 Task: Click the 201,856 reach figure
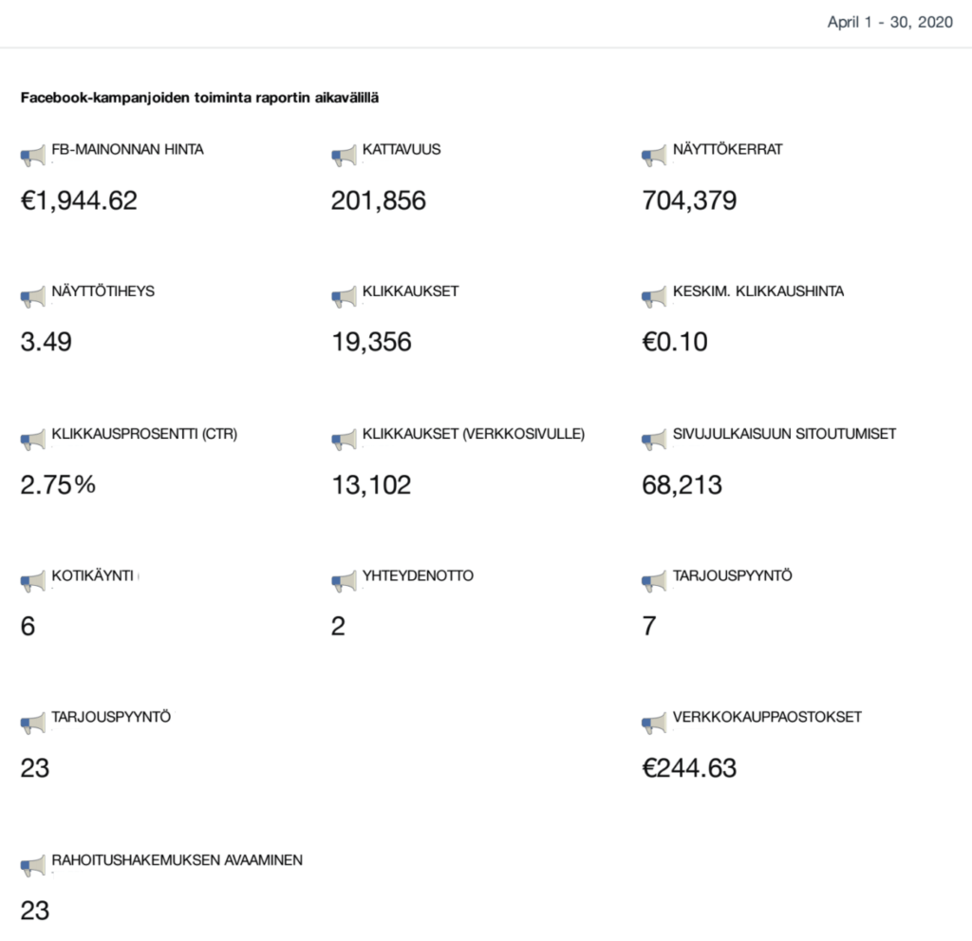tap(378, 200)
